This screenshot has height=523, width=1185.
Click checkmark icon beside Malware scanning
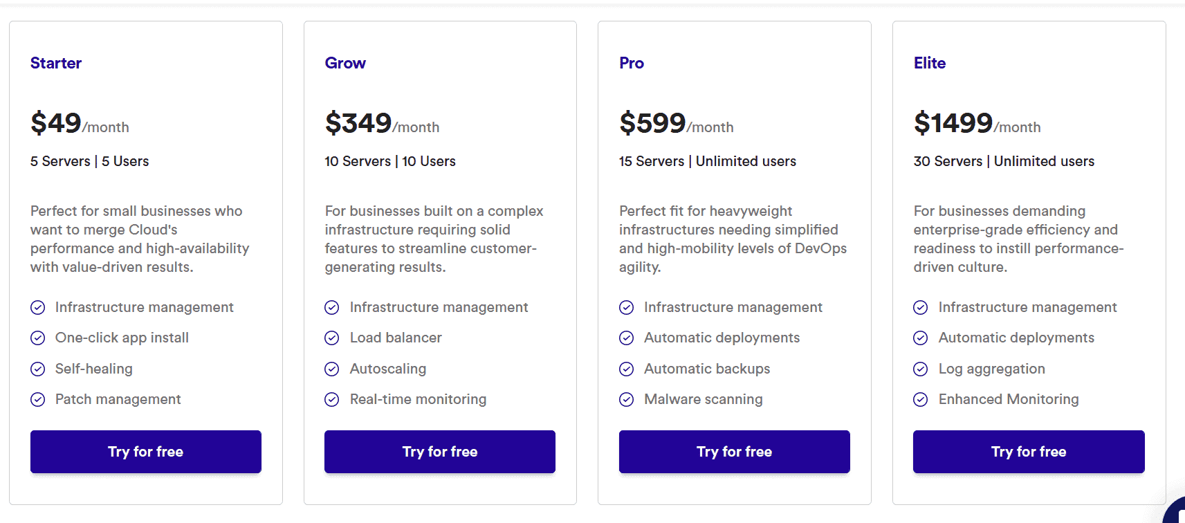click(x=627, y=399)
